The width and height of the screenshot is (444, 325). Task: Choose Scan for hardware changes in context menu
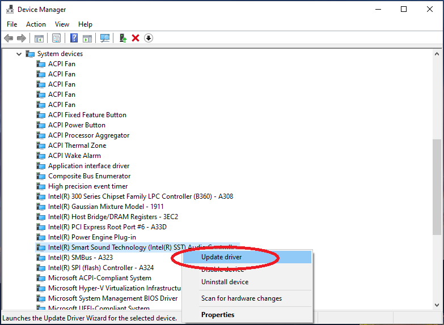247,298
